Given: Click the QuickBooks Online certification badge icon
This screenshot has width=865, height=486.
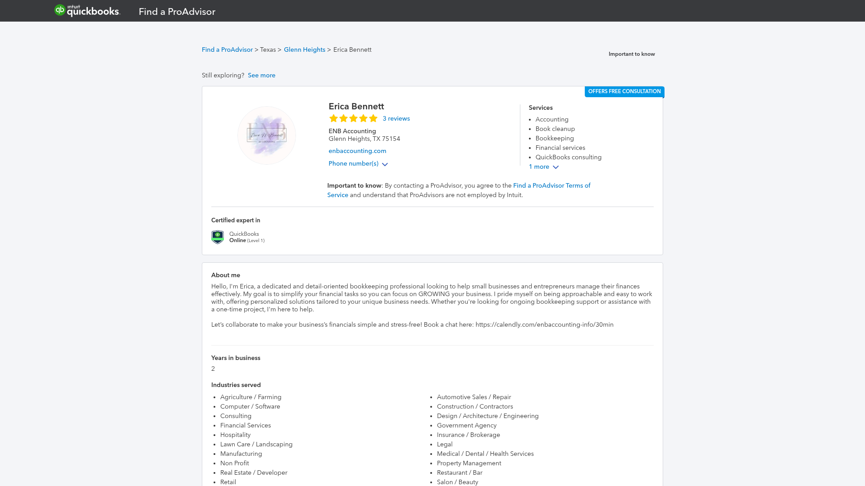Looking at the screenshot, I should pyautogui.click(x=218, y=237).
